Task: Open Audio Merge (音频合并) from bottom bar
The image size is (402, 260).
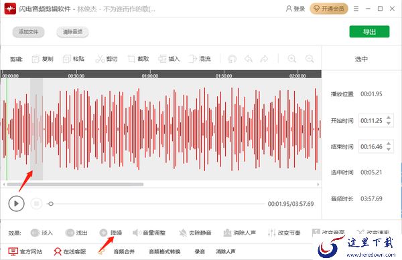Action: 124,251
